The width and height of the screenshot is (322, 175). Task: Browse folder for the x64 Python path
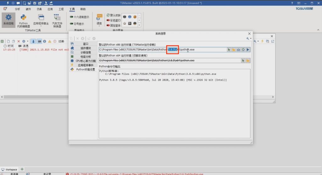coord(248,60)
